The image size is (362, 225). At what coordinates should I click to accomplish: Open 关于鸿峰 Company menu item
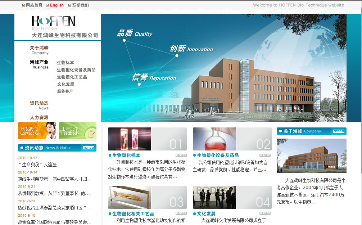39,50
